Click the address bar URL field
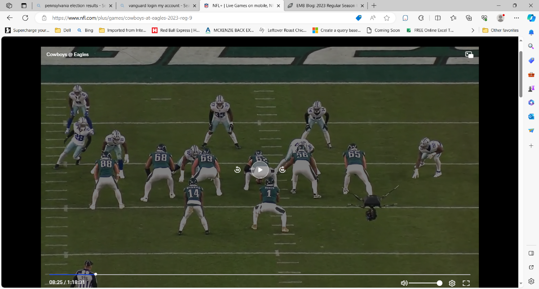Image resolution: width=539 pixels, height=289 pixels. point(198,18)
